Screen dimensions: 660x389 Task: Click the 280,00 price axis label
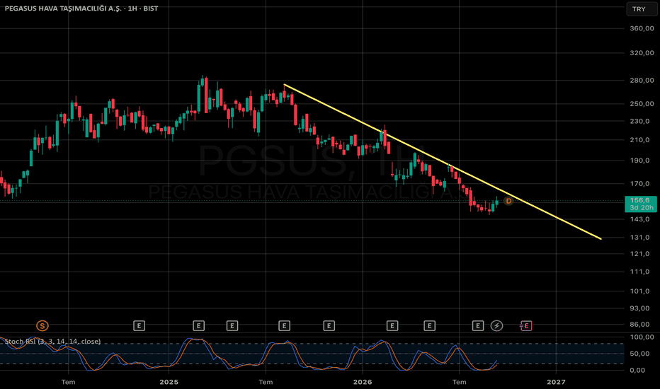[x=642, y=81]
